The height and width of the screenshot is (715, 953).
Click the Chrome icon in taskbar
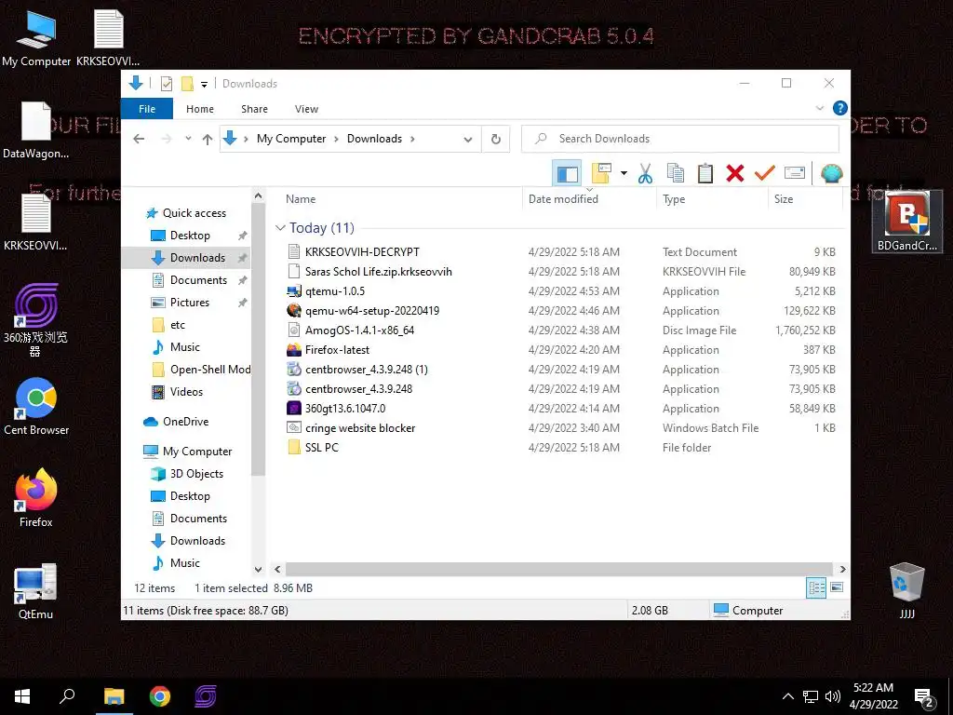point(160,696)
